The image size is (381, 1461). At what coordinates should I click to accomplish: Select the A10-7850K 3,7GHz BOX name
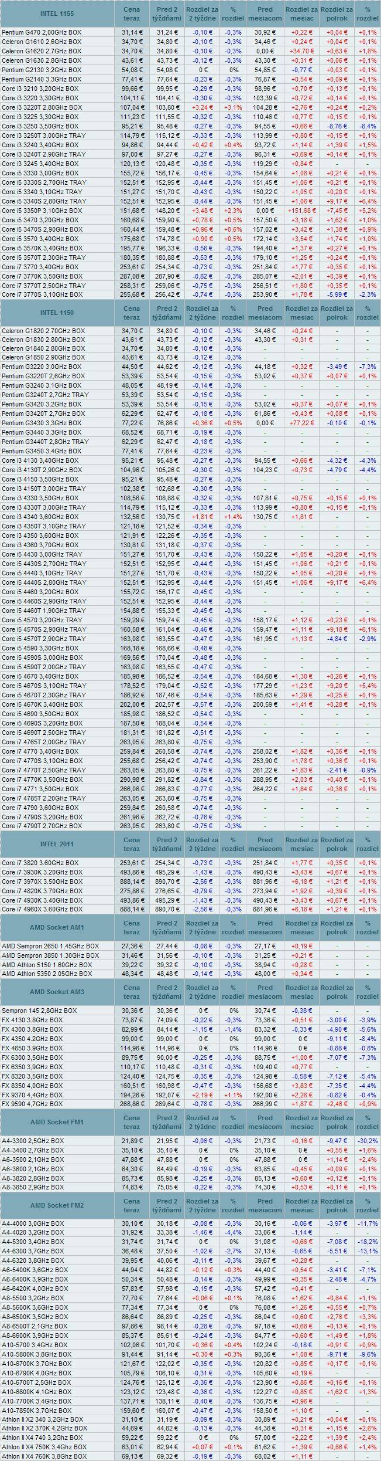37,1412
